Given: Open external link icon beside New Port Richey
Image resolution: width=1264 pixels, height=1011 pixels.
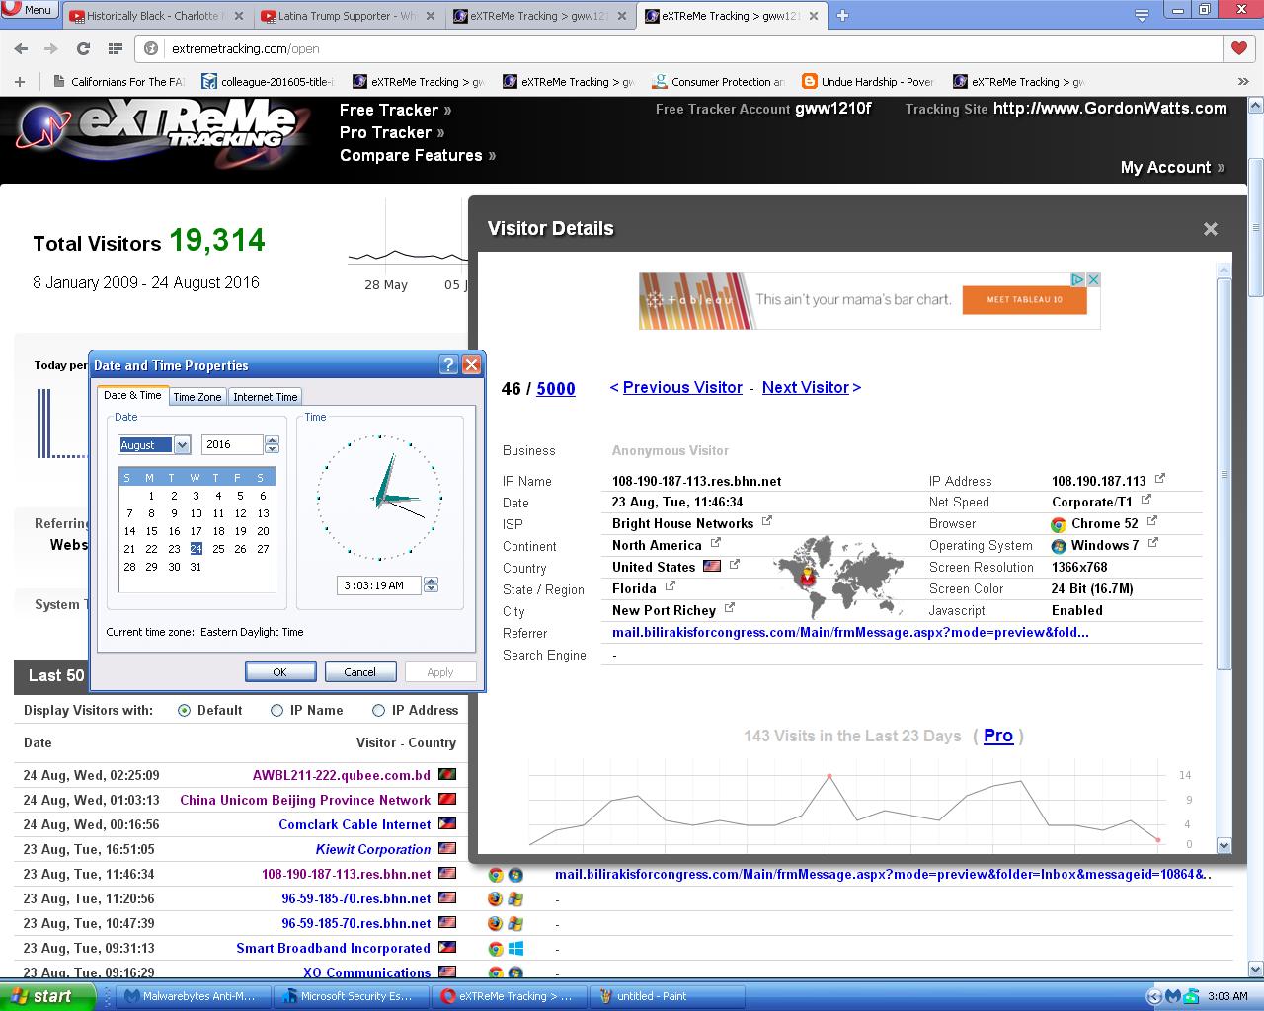Looking at the screenshot, I should (x=729, y=608).
